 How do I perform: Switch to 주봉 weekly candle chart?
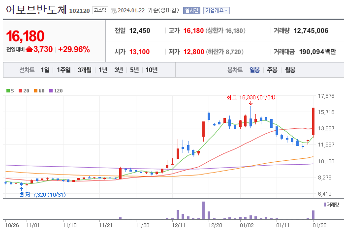tap(272, 70)
